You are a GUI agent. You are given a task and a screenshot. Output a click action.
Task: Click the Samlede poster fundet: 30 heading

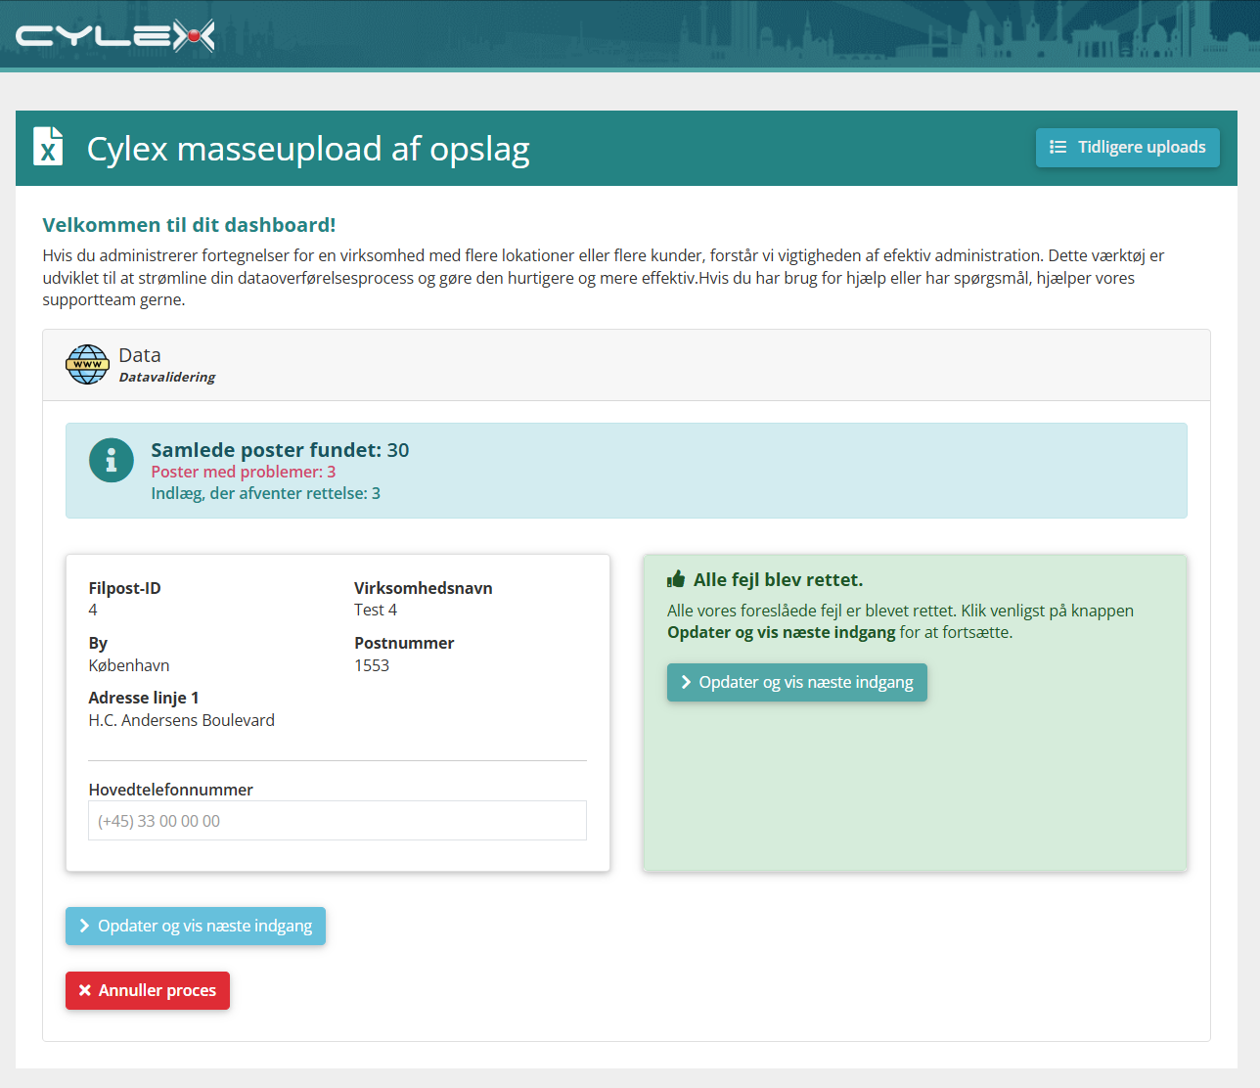[x=280, y=450]
